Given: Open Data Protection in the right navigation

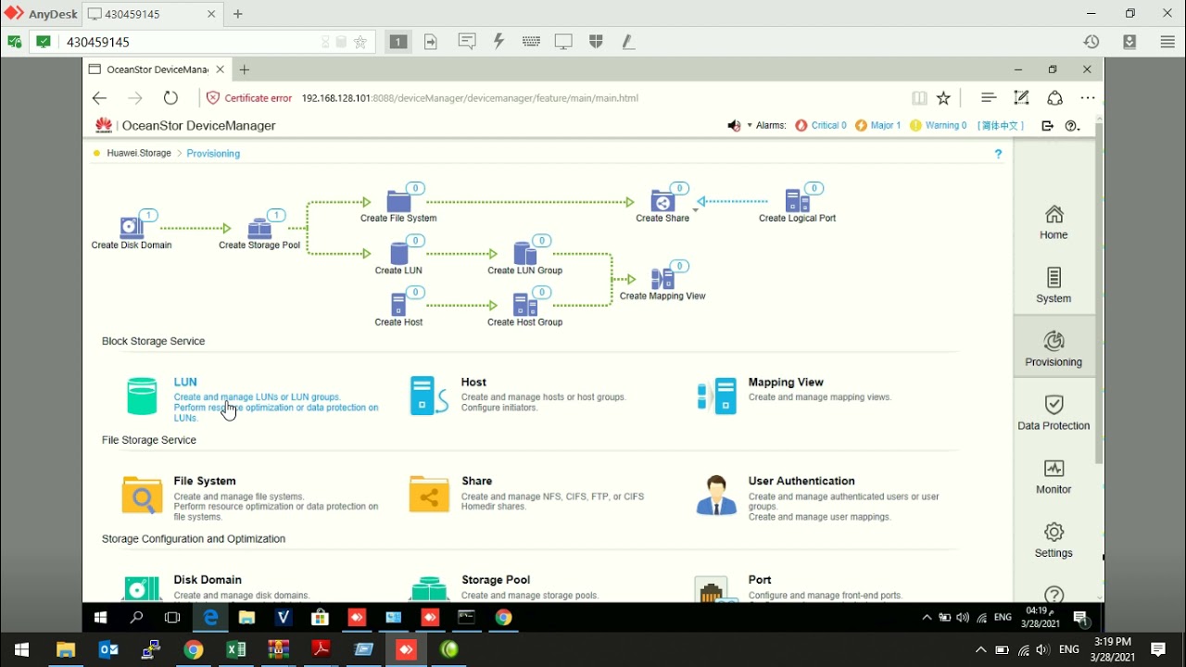Looking at the screenshot, I should click(x=1054, y=413).
